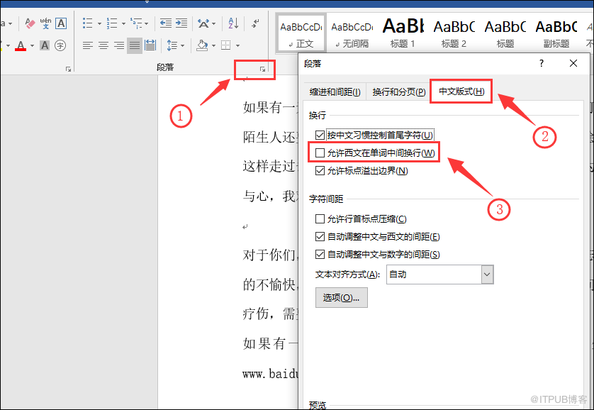Viewport: 594px width, 410px height.
Task: Align paragraph text to the right
Action: pos(119,46)
